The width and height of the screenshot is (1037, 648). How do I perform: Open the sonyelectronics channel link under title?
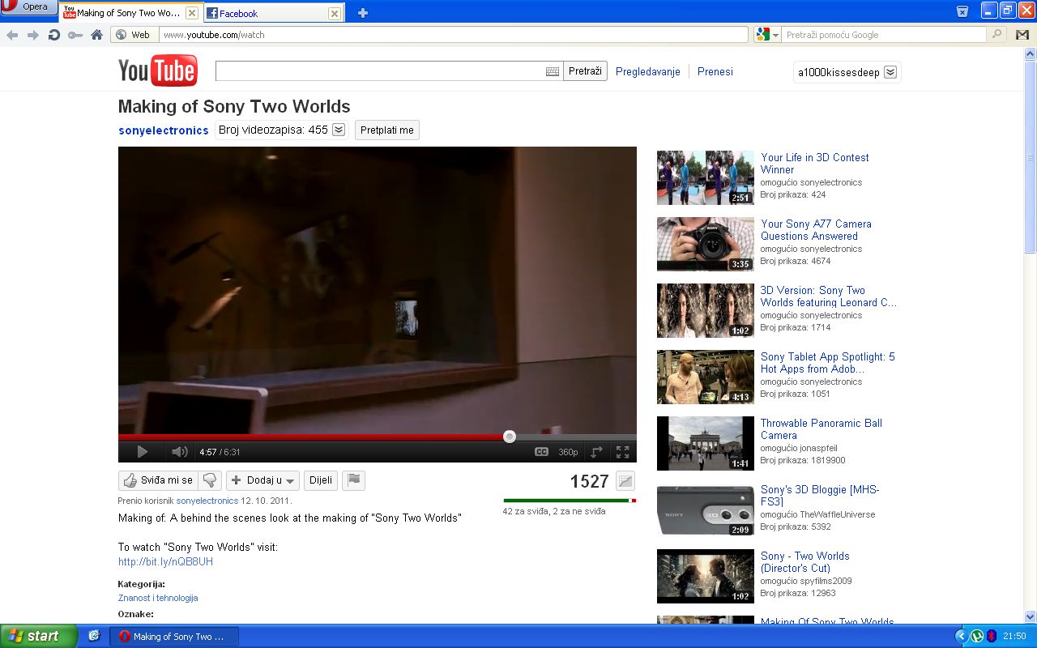pos(164,130)
